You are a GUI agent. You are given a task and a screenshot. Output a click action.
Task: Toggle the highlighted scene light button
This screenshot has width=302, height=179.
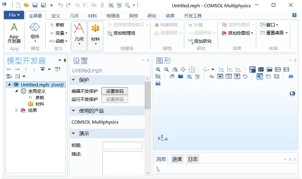point(260,76)
